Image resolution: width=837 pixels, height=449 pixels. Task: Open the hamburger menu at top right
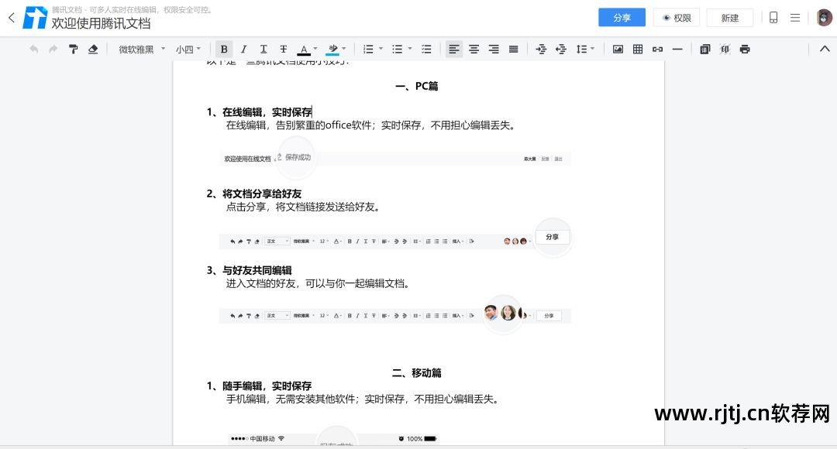point(795,17)
